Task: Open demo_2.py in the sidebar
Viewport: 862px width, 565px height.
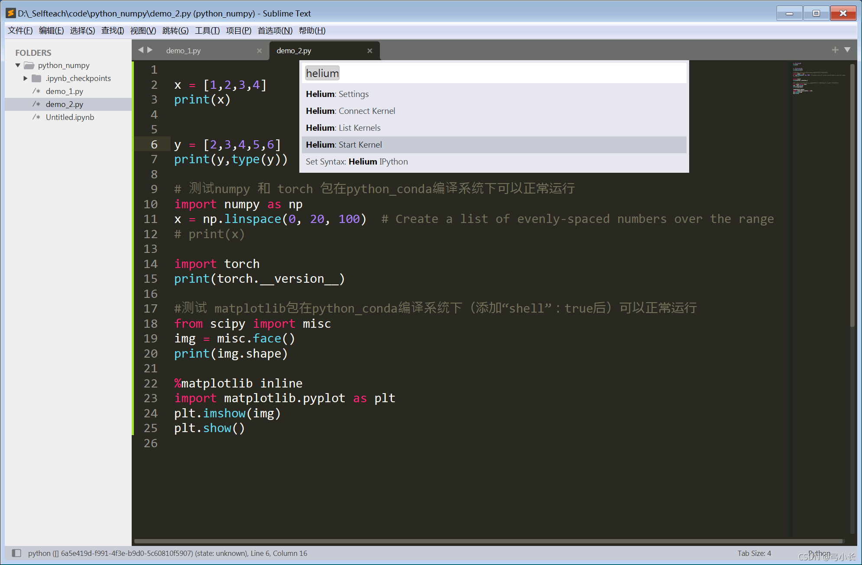Action: tap(65, 104)
